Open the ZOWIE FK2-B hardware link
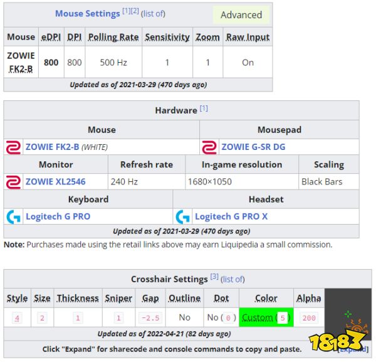This screenshot has width=376, height=362. click(x=52, y=147)
